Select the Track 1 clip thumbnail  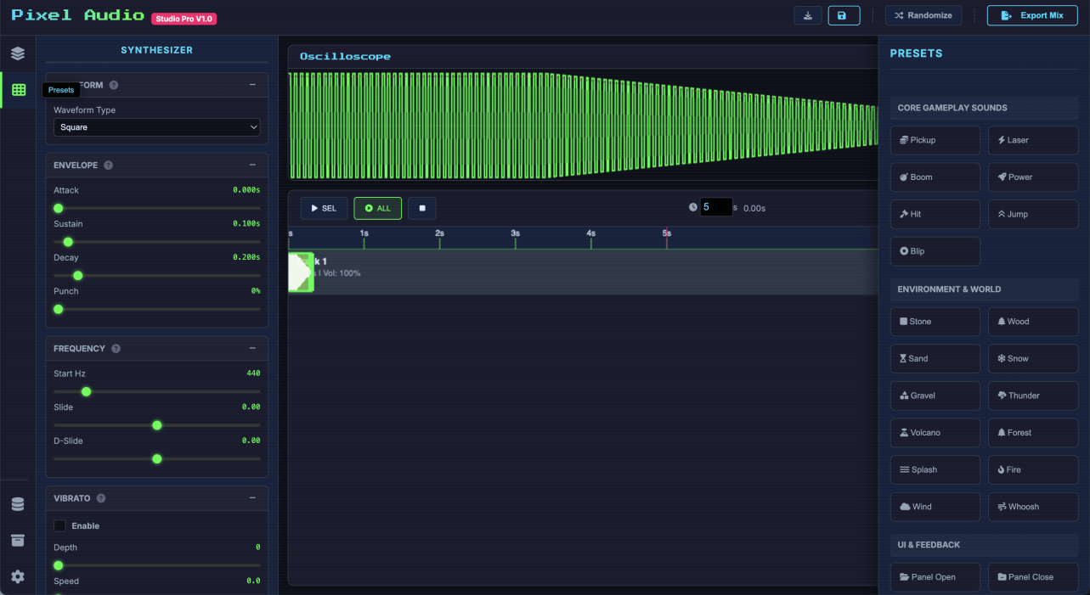pos(302,272)
